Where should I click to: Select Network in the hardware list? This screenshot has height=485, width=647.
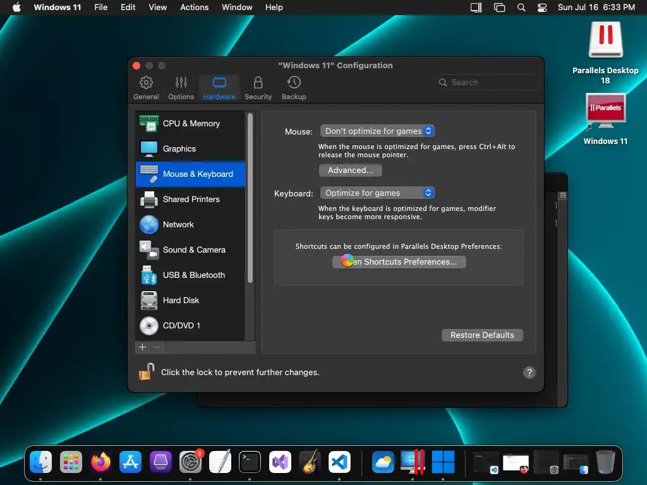pos(191,224)
